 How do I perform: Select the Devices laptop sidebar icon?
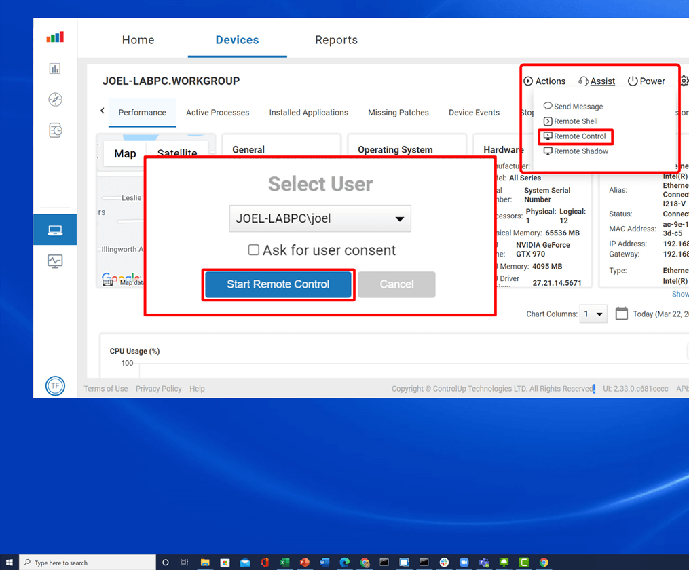[55, 231]
